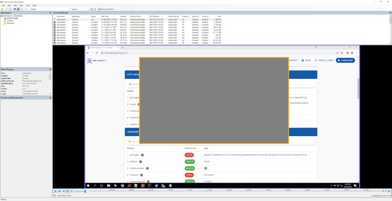Click the stop square icon in top toolbar
392x201 pixels.
click(x=10, y=9)
